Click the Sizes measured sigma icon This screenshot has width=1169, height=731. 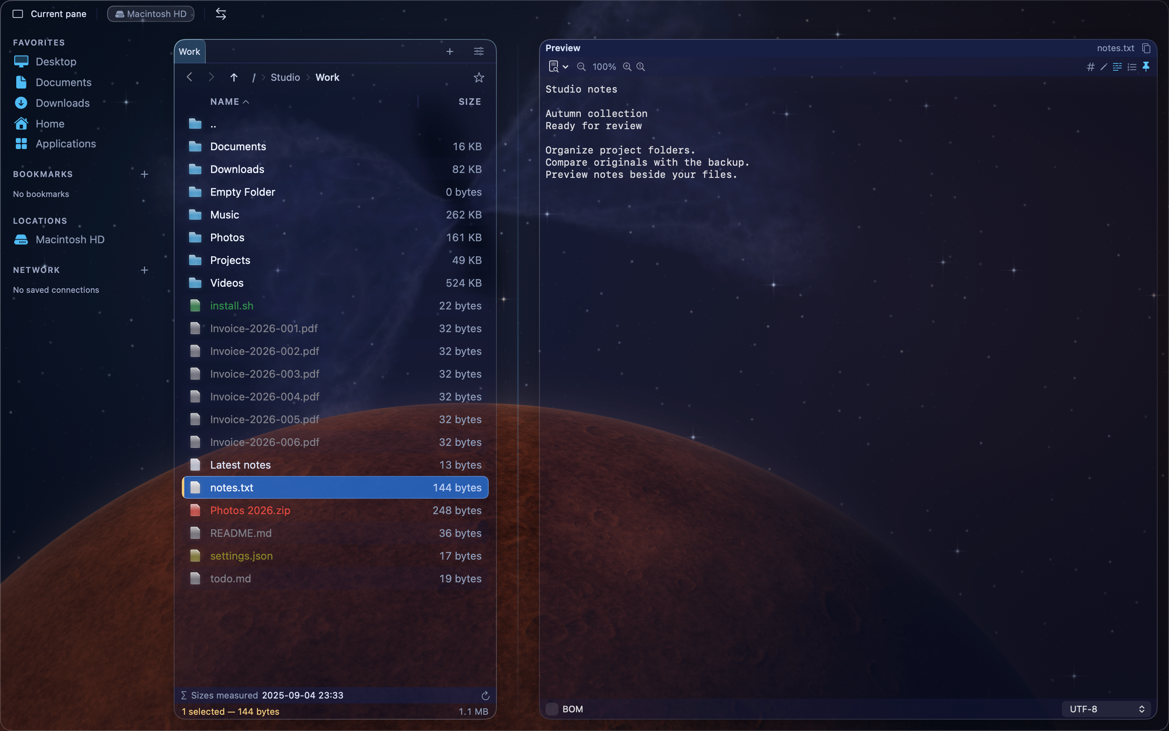pos(184,695)
